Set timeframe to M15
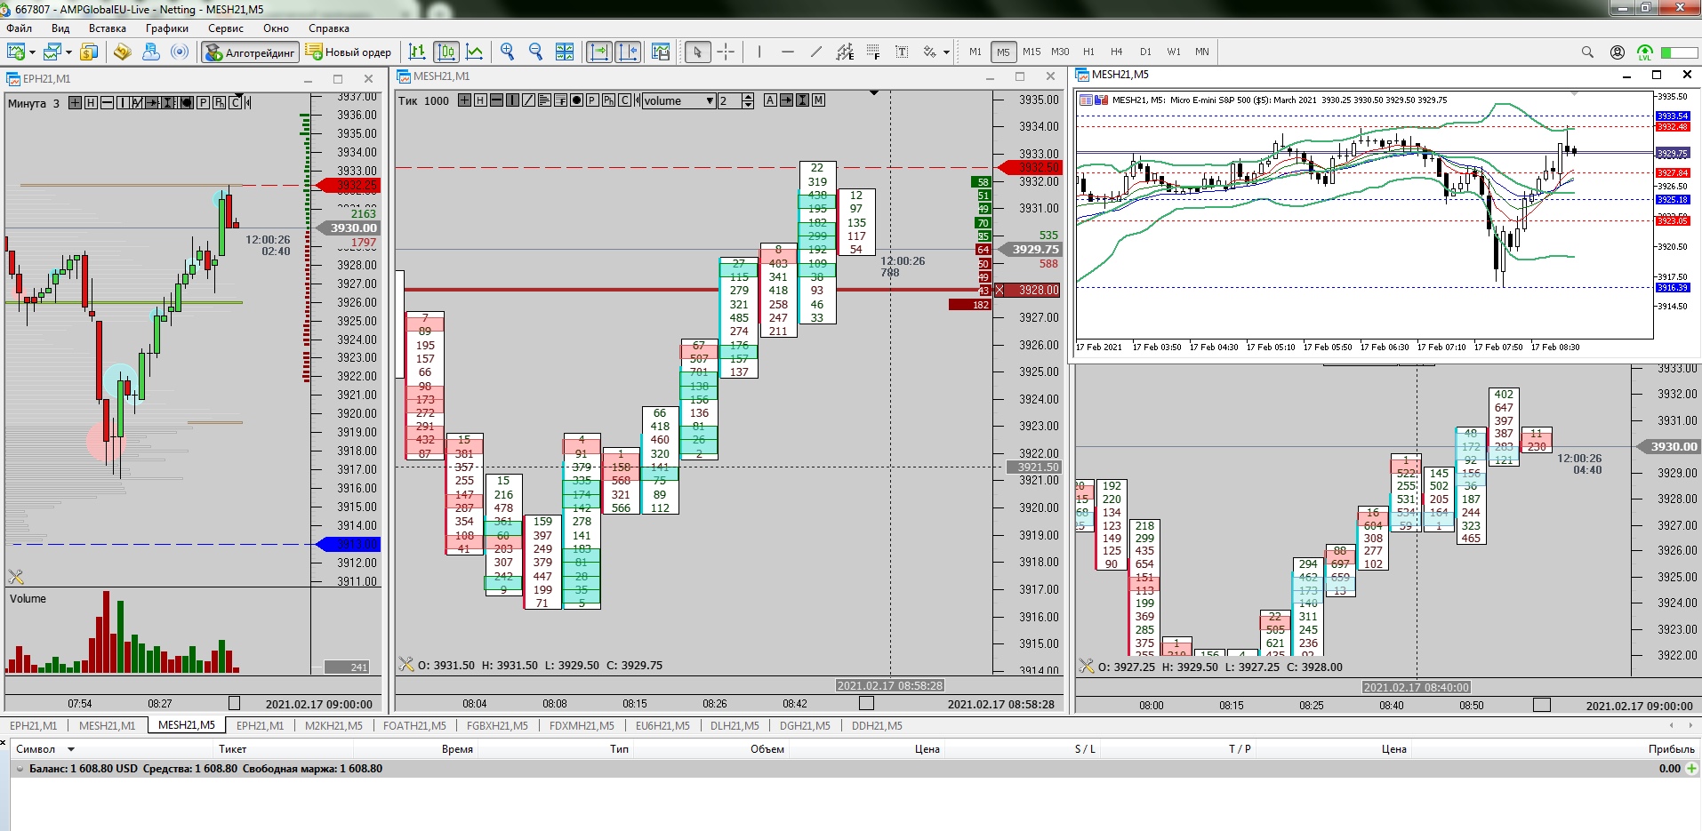The width and height of the screenshot is (1702, 831). 1032,52
